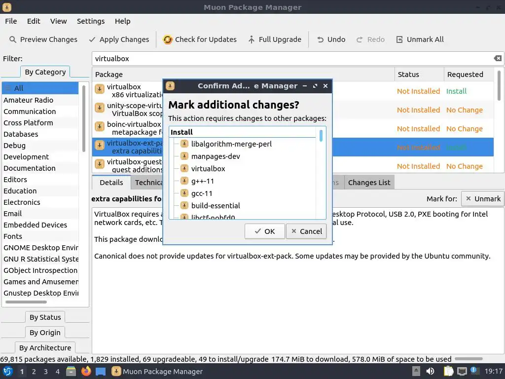Click the virtualbox filter input field
Screen dimensions: 505x379
[293, 58]
